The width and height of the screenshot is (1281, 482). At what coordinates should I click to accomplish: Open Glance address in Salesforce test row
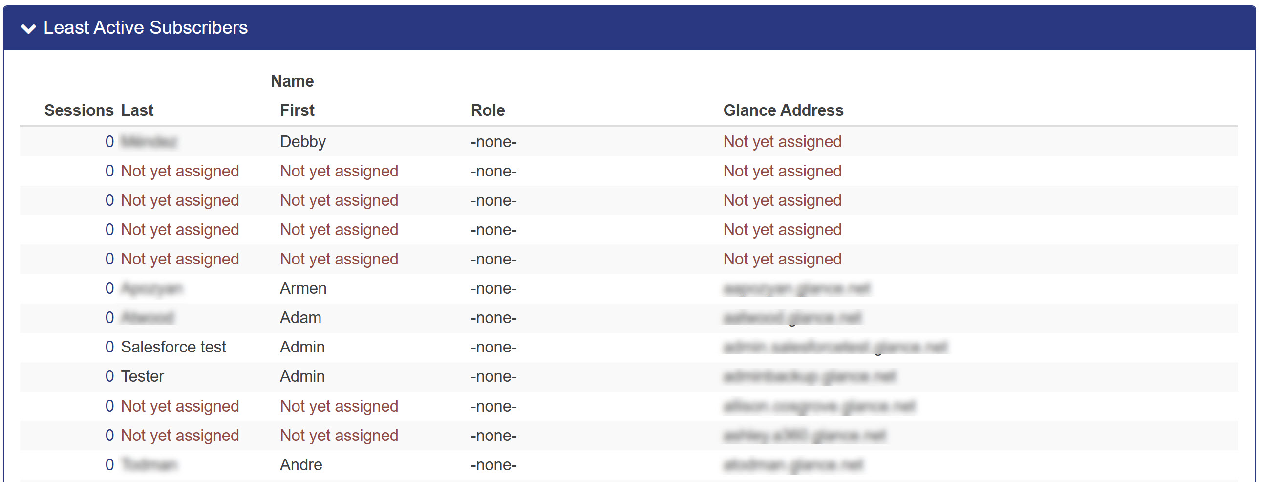(x=834, y=347)
